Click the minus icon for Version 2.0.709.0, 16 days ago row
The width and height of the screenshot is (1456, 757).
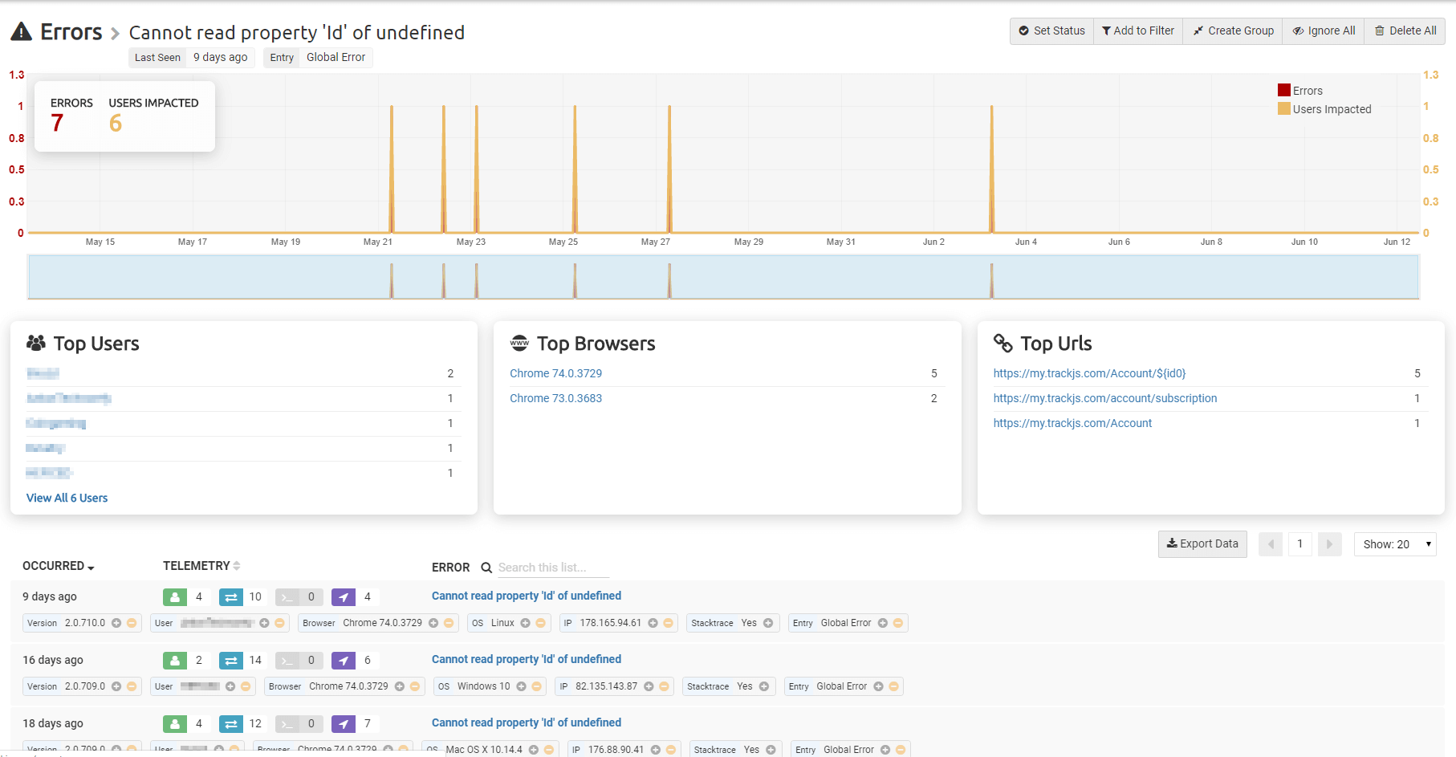(132, 686)
